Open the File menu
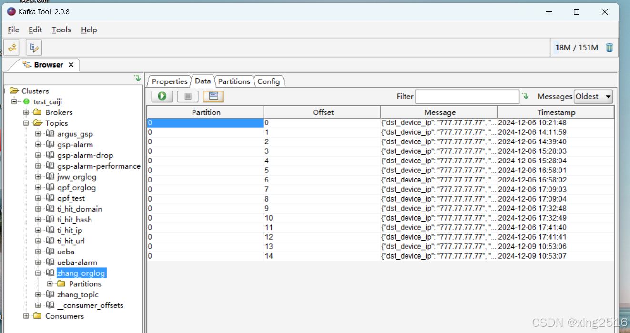 13,30
